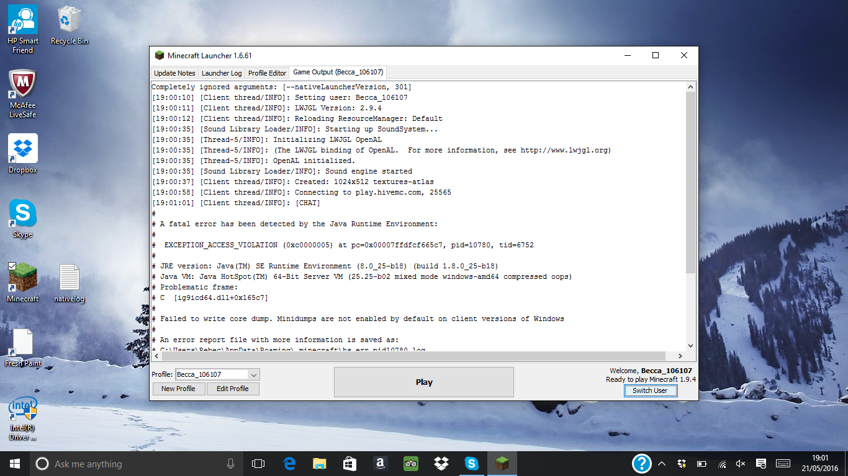Open the Windows Start menu
The image size is (848, 476).
(15, 464)
